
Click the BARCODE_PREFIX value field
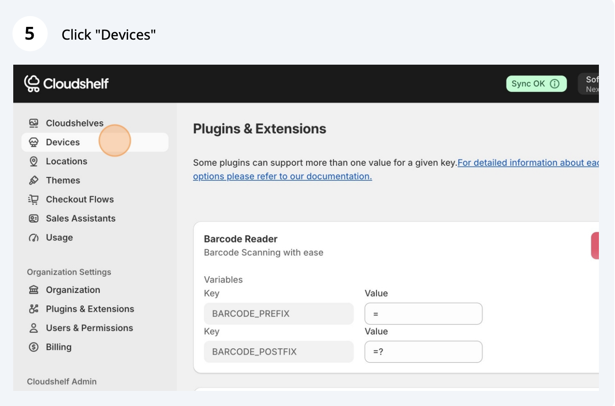[423, 313]
